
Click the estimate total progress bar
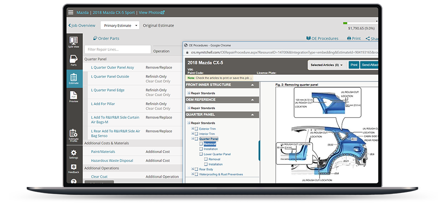point(360,23)
